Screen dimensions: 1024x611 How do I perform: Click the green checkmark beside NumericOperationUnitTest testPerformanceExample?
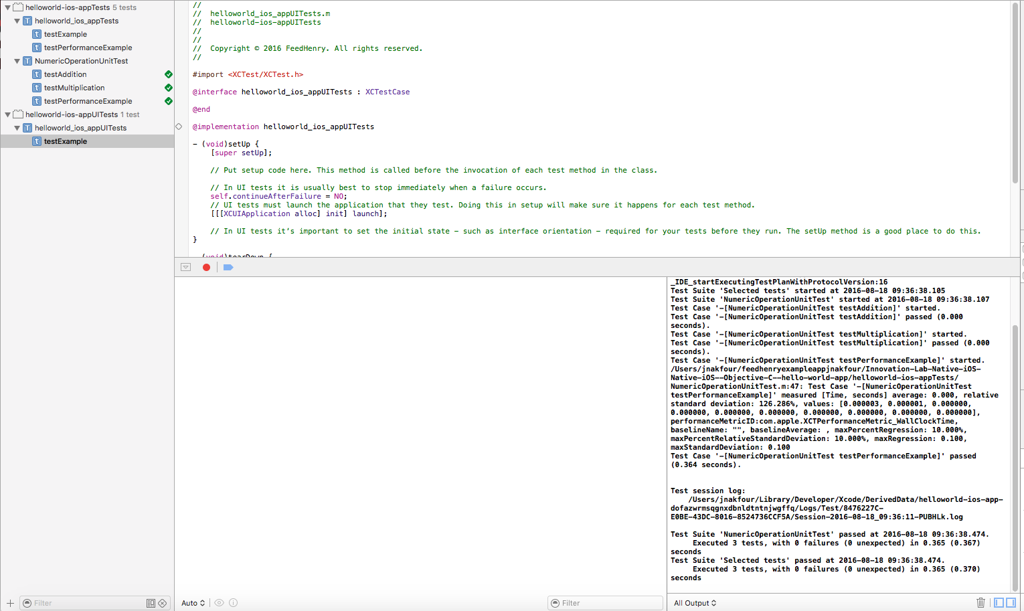[x=169, y=101]
